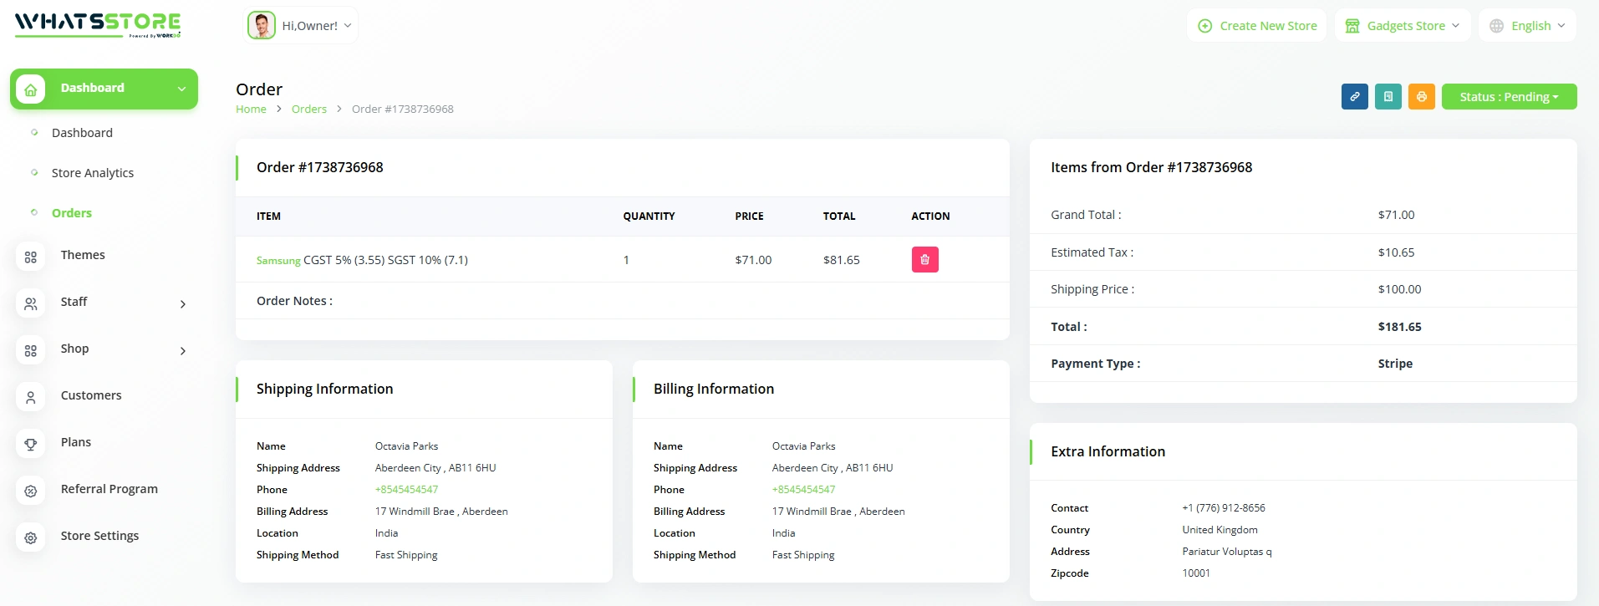Expand the Shop submenu arrow
Image resolution: width=1599 pixels, height=606 pixels.
(x=183, y=351)
